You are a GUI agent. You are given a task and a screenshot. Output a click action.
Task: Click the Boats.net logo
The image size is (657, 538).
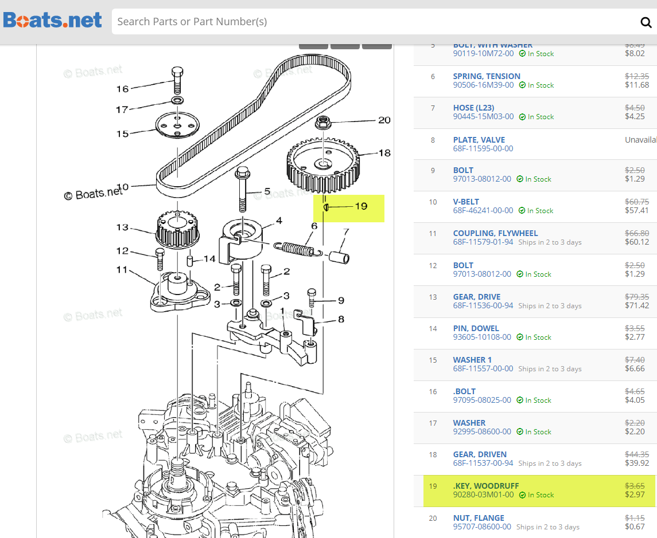tap(53, 20)
